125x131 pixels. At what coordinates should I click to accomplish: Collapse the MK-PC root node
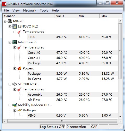click(5, 21)
